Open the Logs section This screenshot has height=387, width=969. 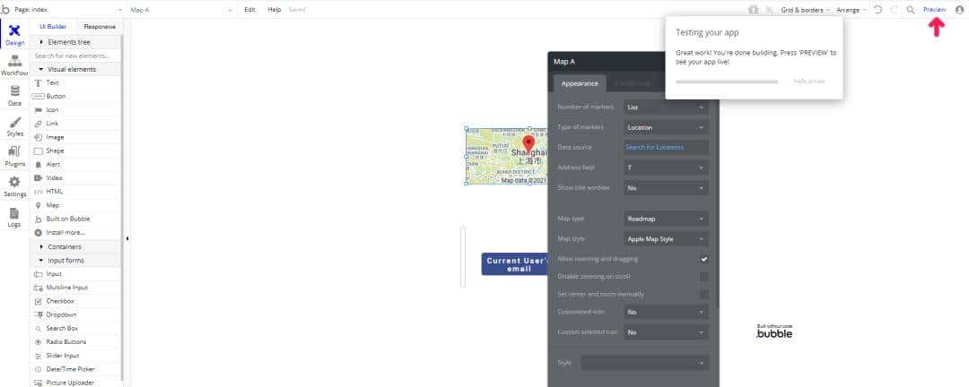click(x=14, y=218)
